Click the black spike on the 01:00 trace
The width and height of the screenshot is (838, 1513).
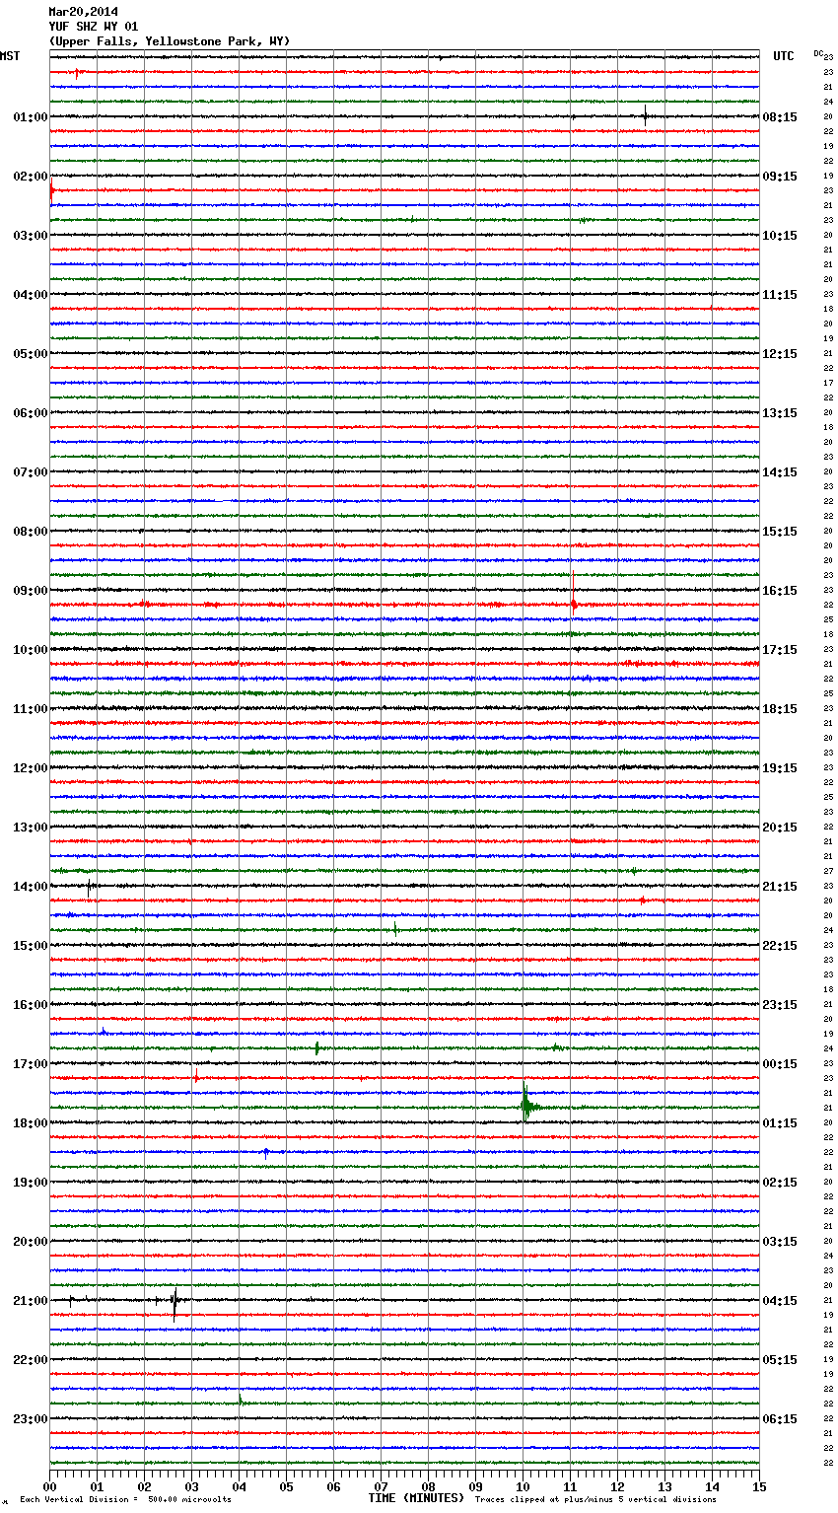click(x=645, y=116)
